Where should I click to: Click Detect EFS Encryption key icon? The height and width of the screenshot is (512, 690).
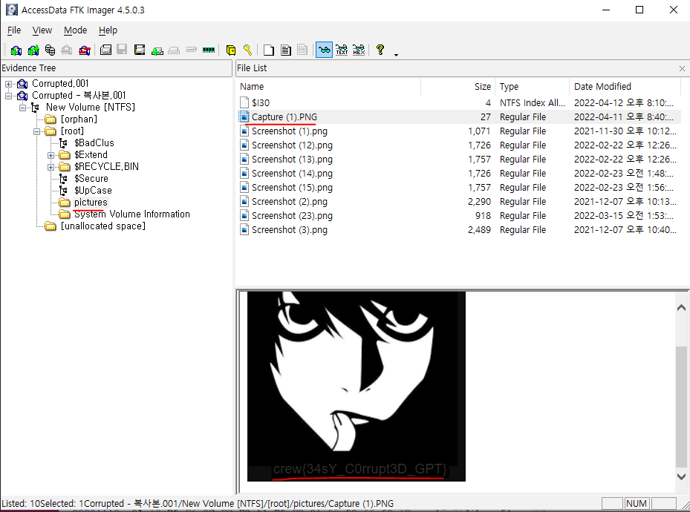(248, 50)
